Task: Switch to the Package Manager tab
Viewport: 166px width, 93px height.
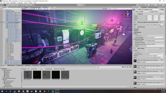Action: coord(36,7)
